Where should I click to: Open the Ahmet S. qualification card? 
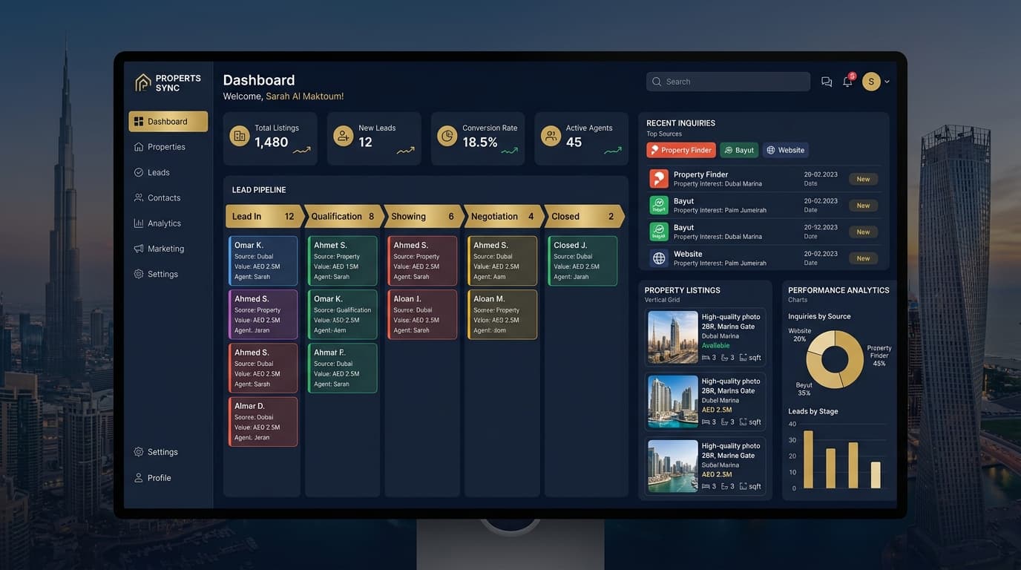[x=343, y=261]
